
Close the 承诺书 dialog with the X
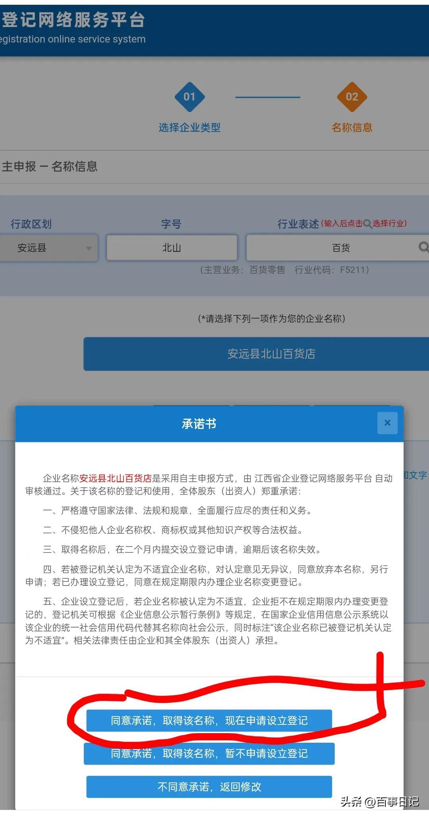[x=387, y=423]
